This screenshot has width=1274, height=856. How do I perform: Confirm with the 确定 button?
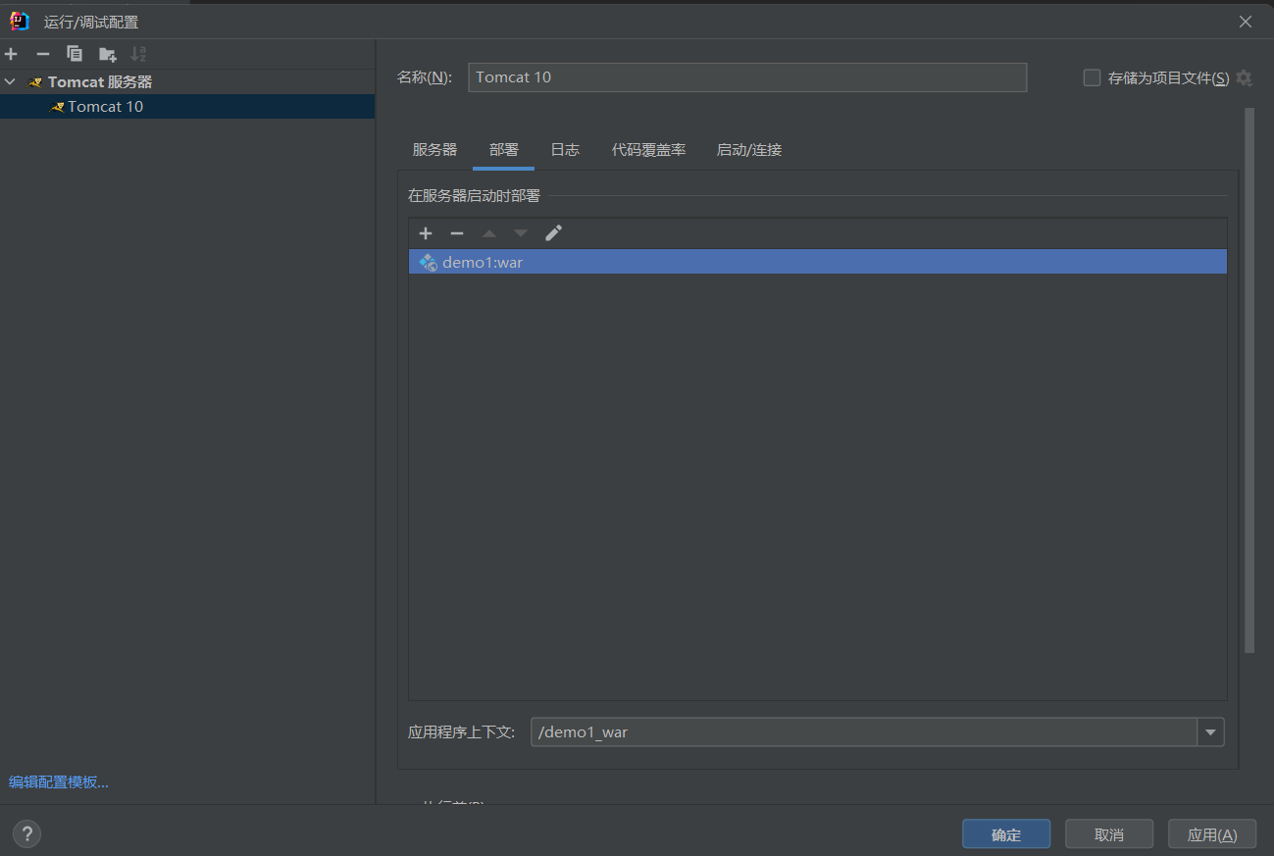(x=1006, y=834)
